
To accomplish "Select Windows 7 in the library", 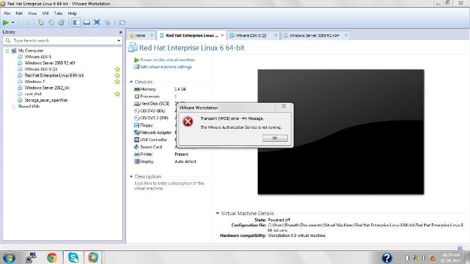I will [x=35, y=82].
